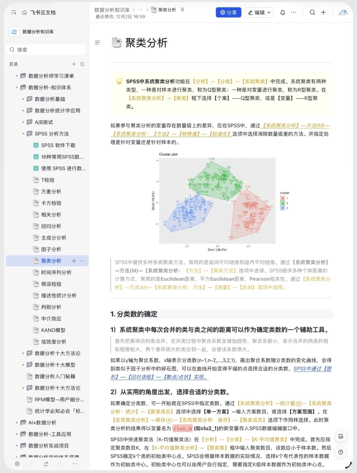Image resolution: width=357 pixels, height=473 pixels.
Task: Open the top-right ellipsis menu
Action: [x=294, y=12]
